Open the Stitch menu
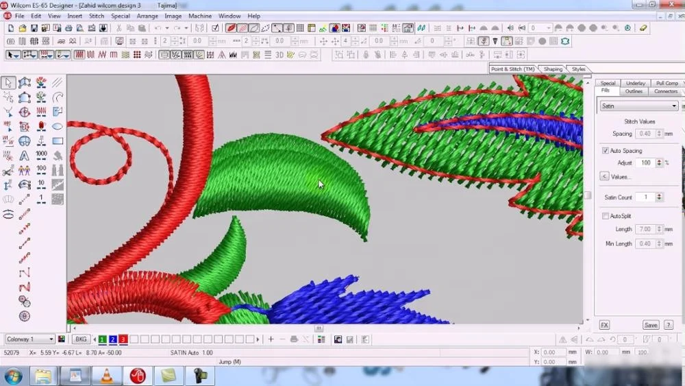Image resolution: width=685 pixels, height=386 pixels. 97,16
